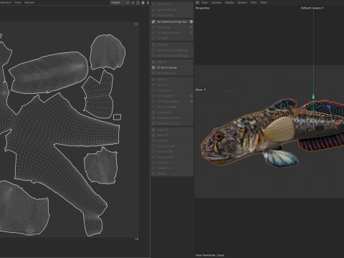Click first icon right of Project dropdown

click(133, 3)
